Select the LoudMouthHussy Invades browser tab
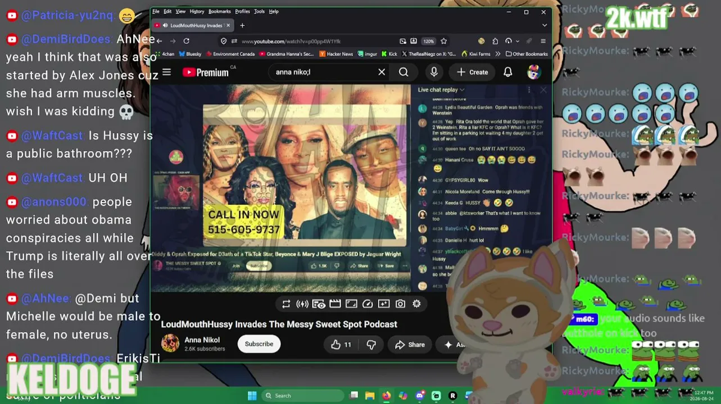This screenshot has width=721, height=404. (x=193, y=25)
